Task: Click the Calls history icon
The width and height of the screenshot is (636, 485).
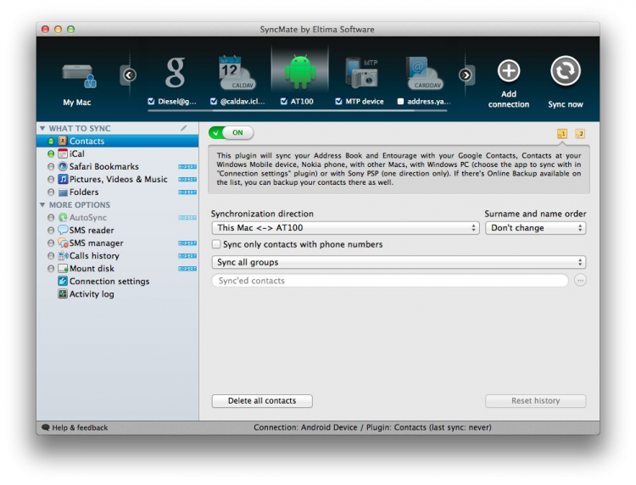Action: [x=63, y=255]
